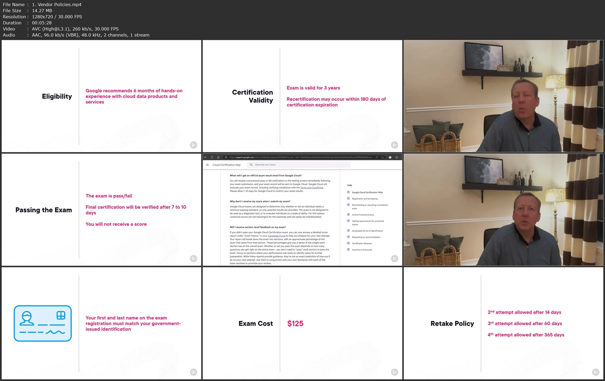Select the Retake Policy slide thumbnail
The height and width of the screenshot is (381, 605).
(503, 323)
